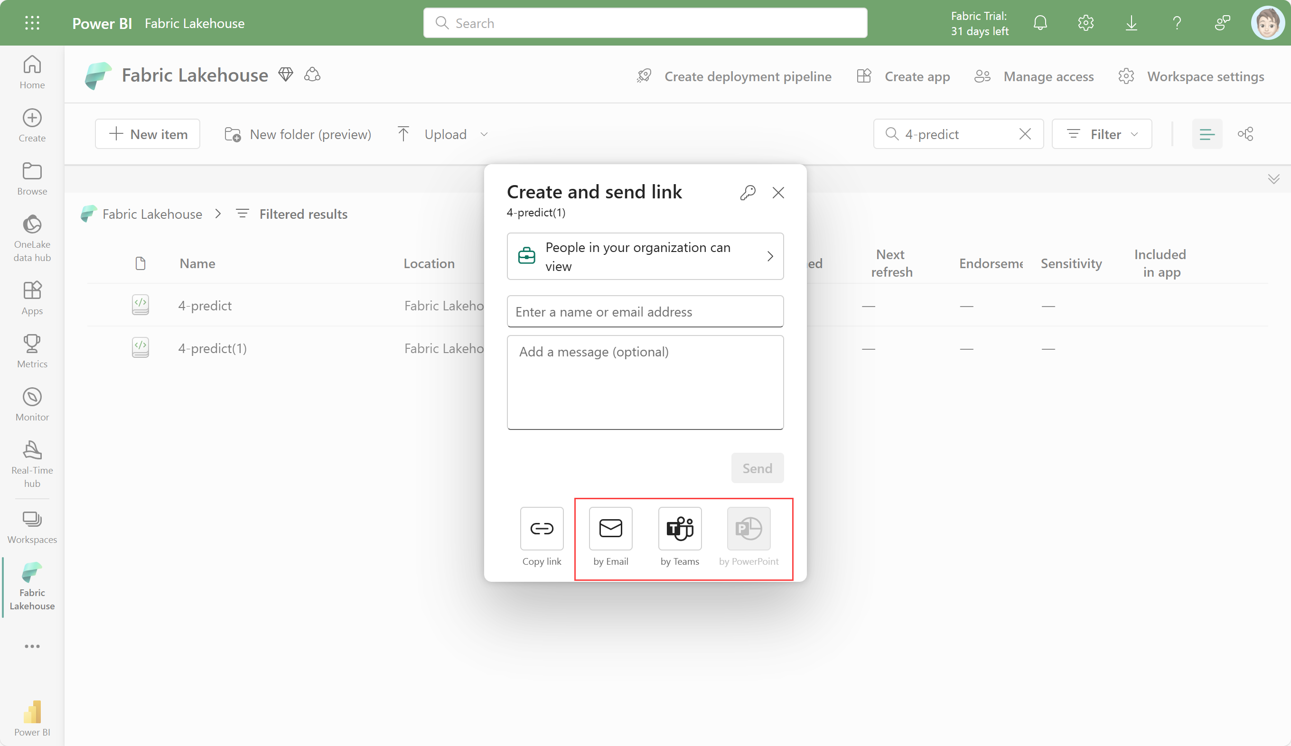Expand the collapsed header double chevron
Image resolution: width=1291 pixels, height=746 pixels.
click(x=1273, y=179)
